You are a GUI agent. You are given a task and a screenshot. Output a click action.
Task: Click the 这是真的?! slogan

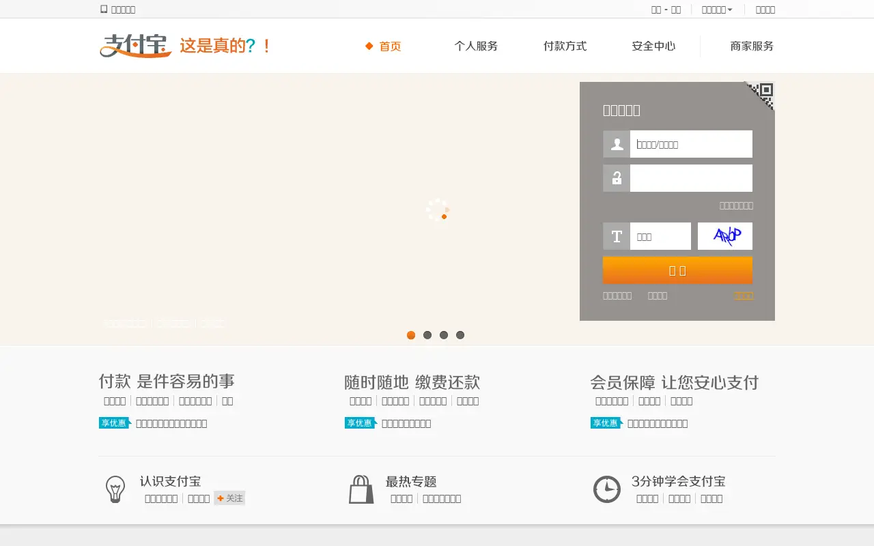point(225,46)
